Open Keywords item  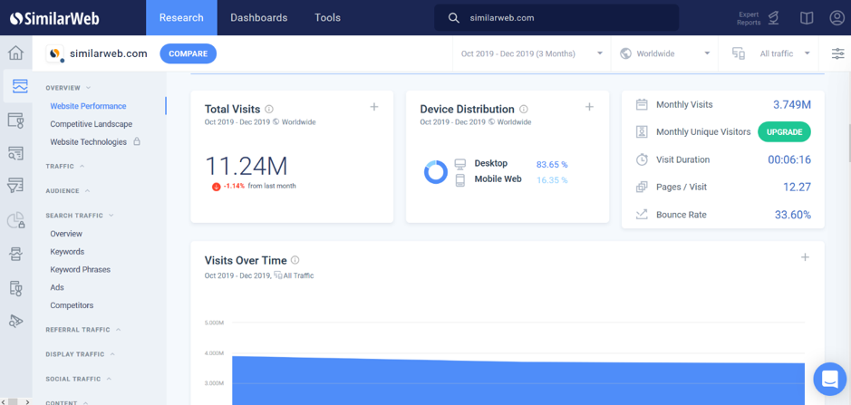coord(67,252)
